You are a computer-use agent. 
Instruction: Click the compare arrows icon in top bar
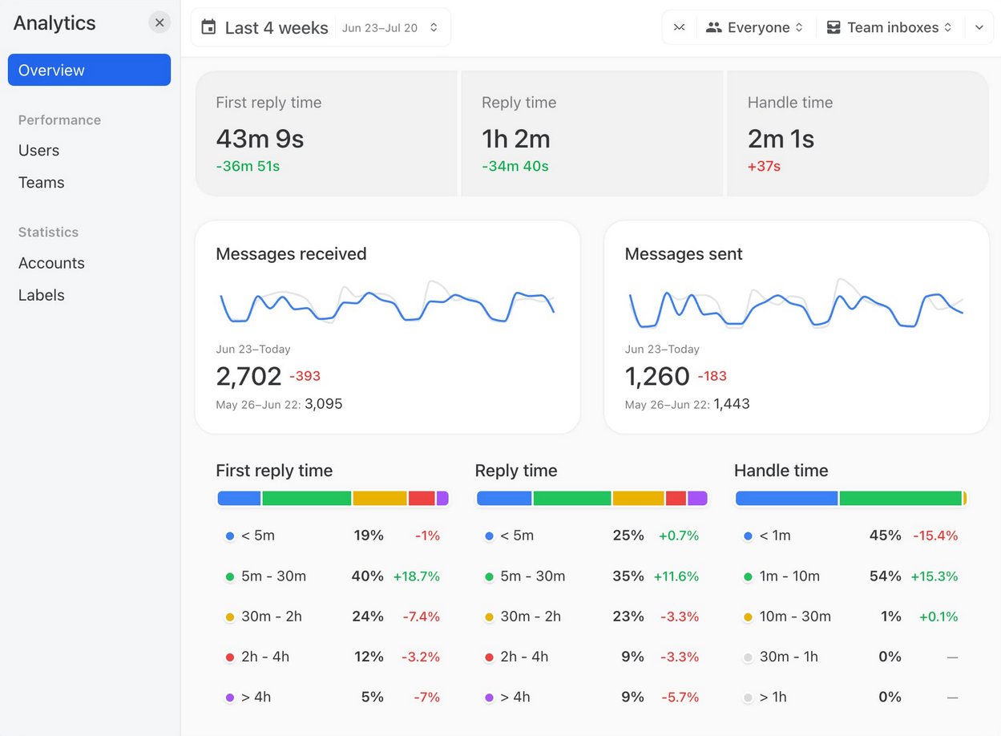coord(680,27)
